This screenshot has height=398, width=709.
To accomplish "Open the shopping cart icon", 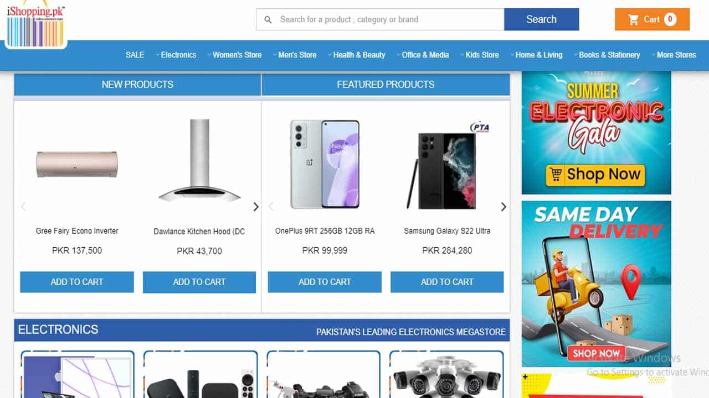I will point(634,20).
